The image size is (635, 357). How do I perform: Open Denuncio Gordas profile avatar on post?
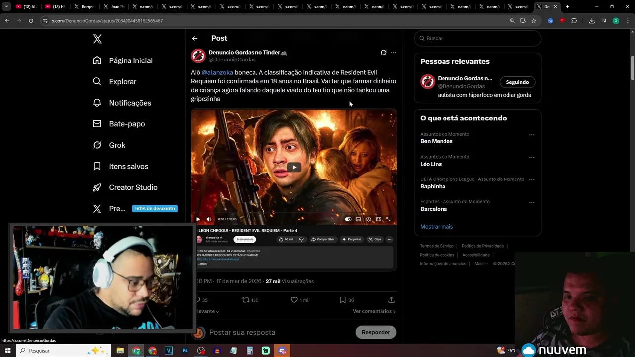point(198,56)
